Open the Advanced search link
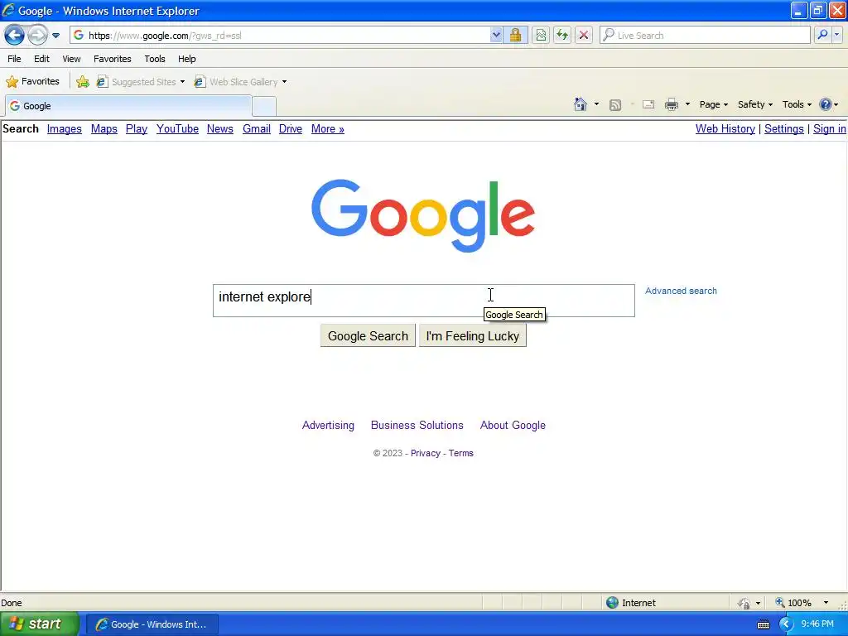This screenshot has width=848, height=636. coord(681,291)
